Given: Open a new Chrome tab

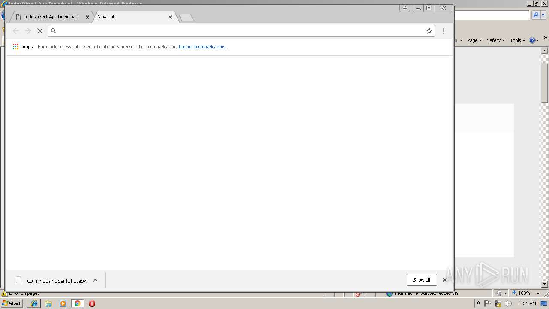Looking at the screenshot, I should (186, 18).
